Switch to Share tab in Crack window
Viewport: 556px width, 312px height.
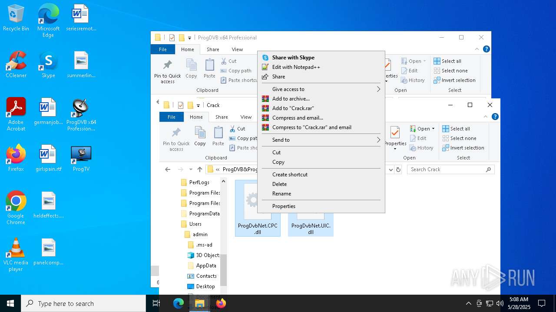tap(222, 117)
